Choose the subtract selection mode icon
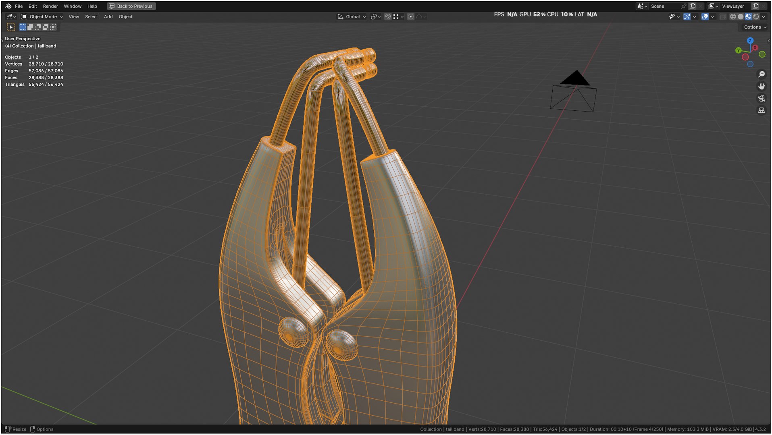This screenshot has width=772, height=435. 38,27
